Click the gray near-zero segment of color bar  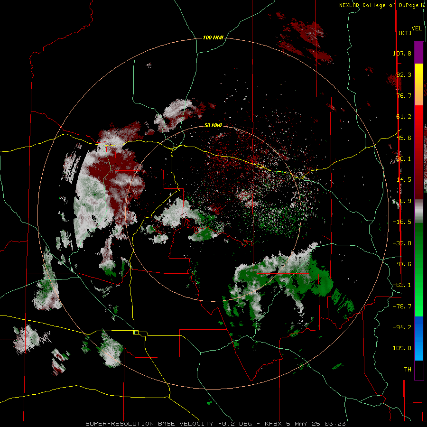pyautogui.click(x=419, y=211)
